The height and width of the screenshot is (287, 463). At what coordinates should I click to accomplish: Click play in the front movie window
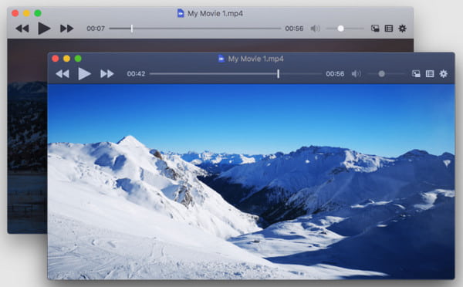point(84,74)
